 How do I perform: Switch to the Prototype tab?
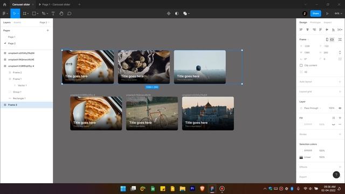(x=315, y=23)
